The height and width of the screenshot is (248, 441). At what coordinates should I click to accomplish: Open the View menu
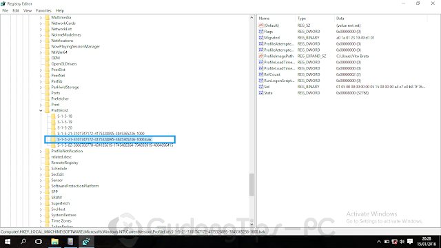28,11
